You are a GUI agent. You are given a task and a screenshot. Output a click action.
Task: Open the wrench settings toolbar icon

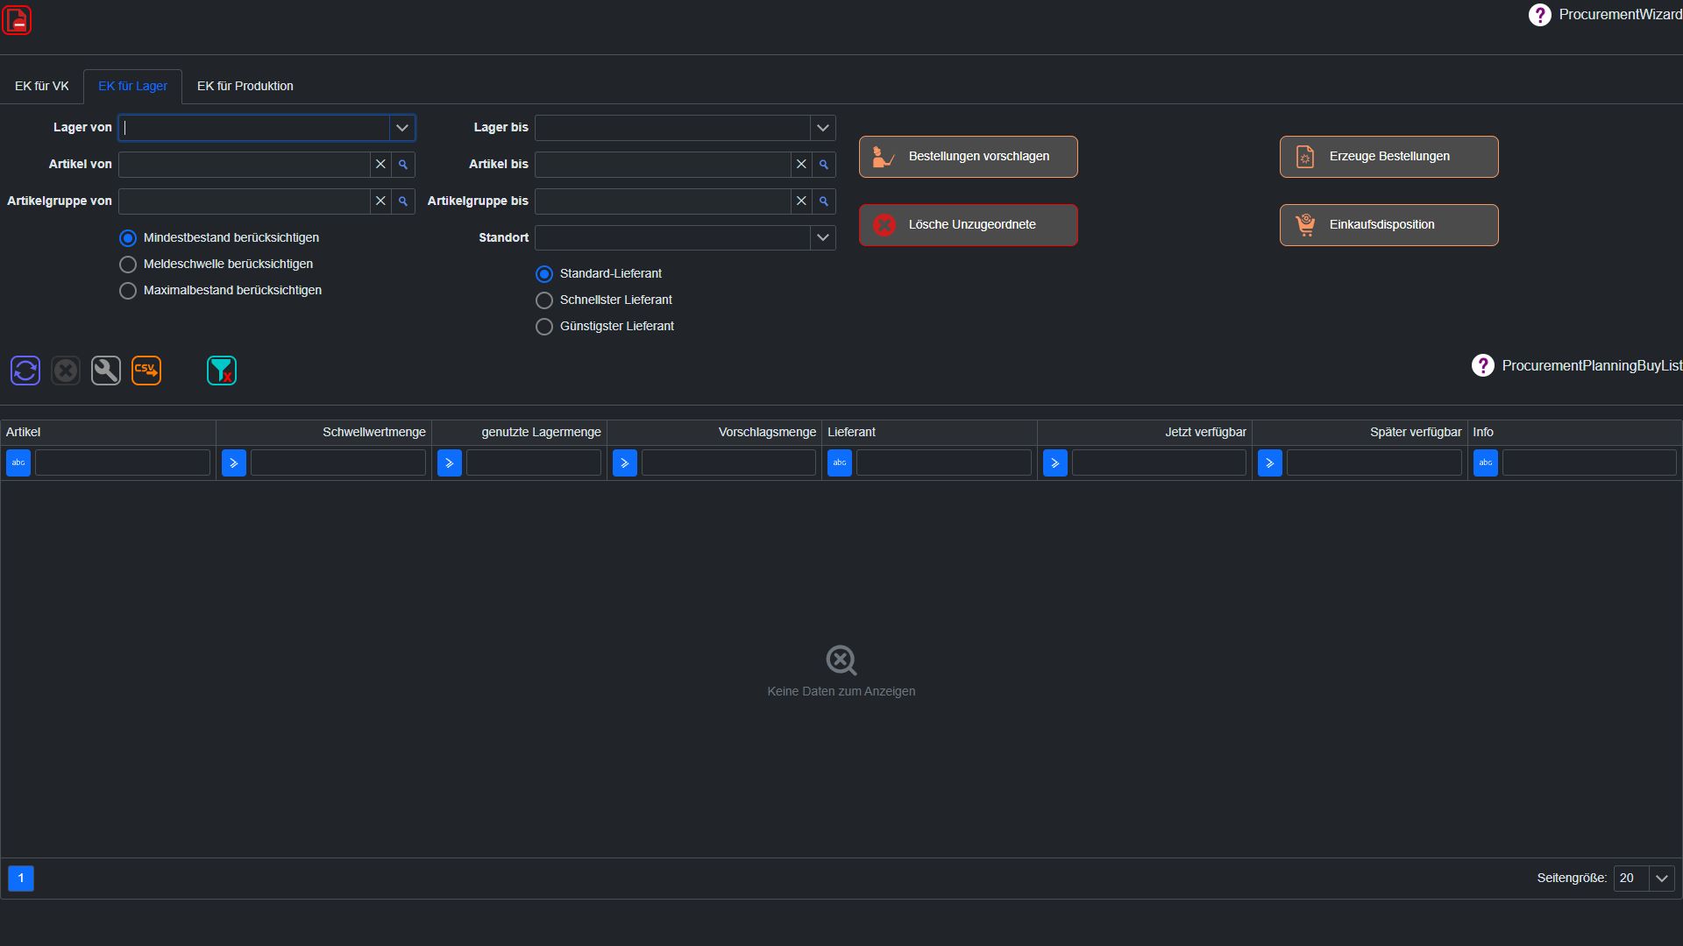pos(106,371)
